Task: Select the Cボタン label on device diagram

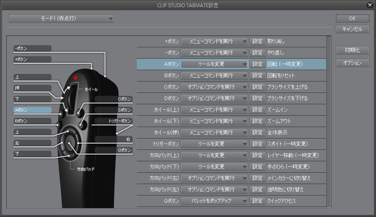Action: (114, 99)
